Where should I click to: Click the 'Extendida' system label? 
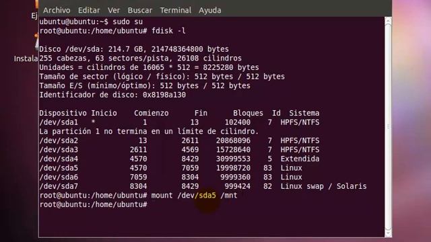pos(300,159)
